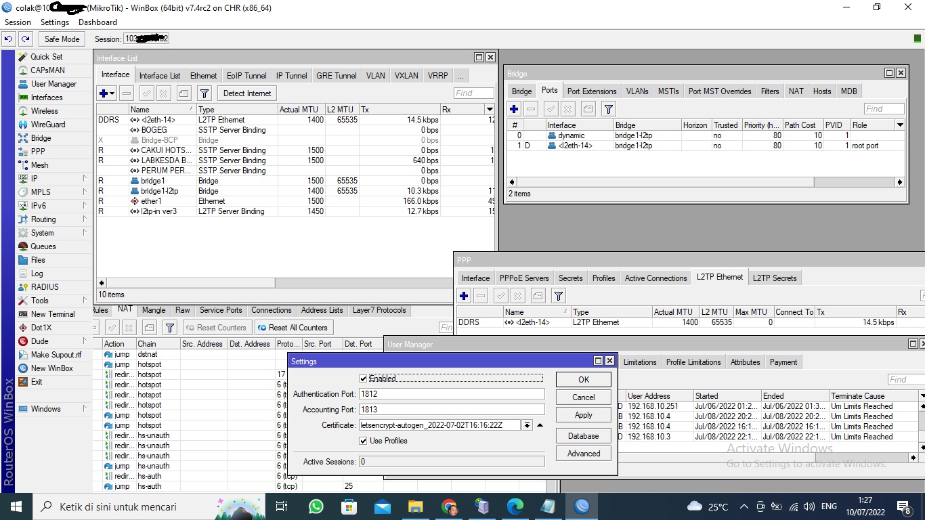Open the Dude sidebar item
This screenshot has width=925, height=520.
click(x=40, y=341)
